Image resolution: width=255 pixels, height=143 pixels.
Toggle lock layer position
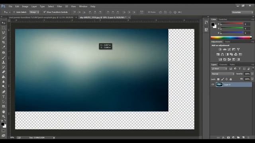click(227, 79)
